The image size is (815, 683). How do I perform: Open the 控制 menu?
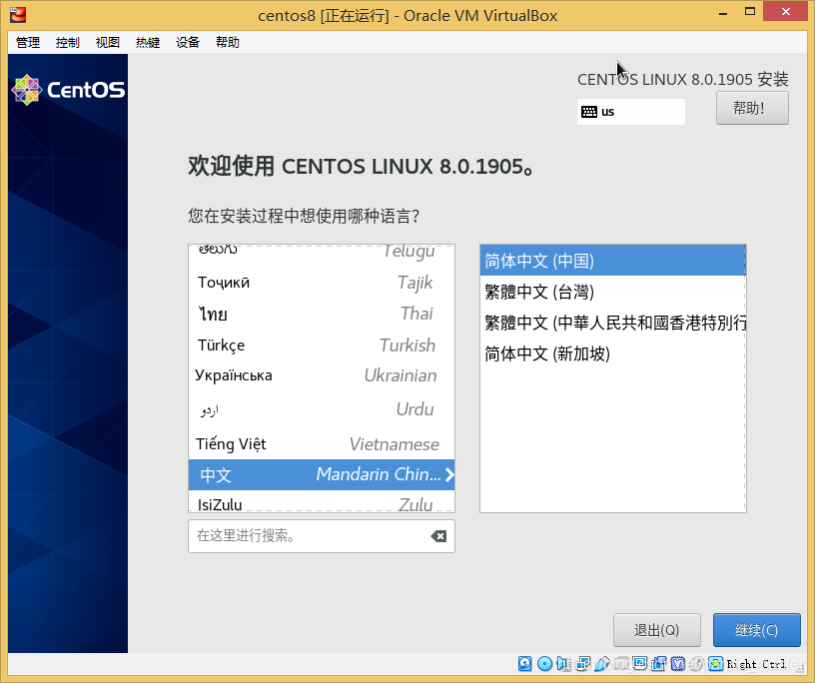[68, 42]
